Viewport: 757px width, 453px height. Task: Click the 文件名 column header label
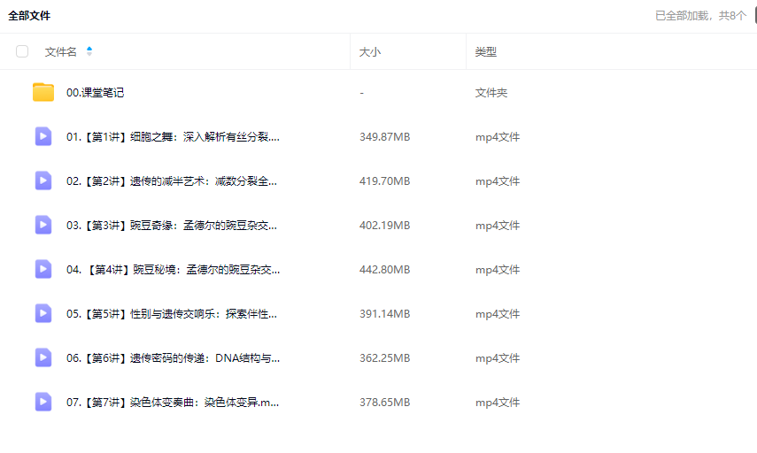point(61,52)
